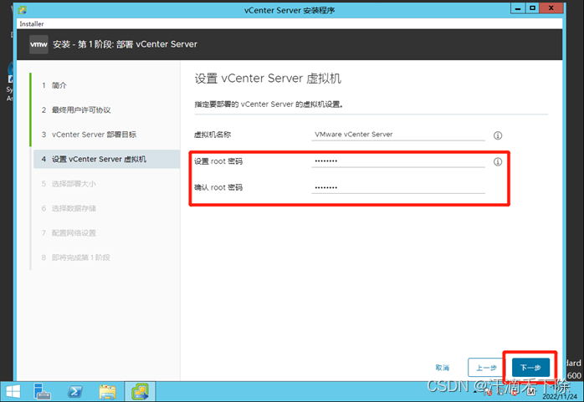584x402 pixels.
Task: Click the info icon beside virtual machine name
Action: coord(498,135)
